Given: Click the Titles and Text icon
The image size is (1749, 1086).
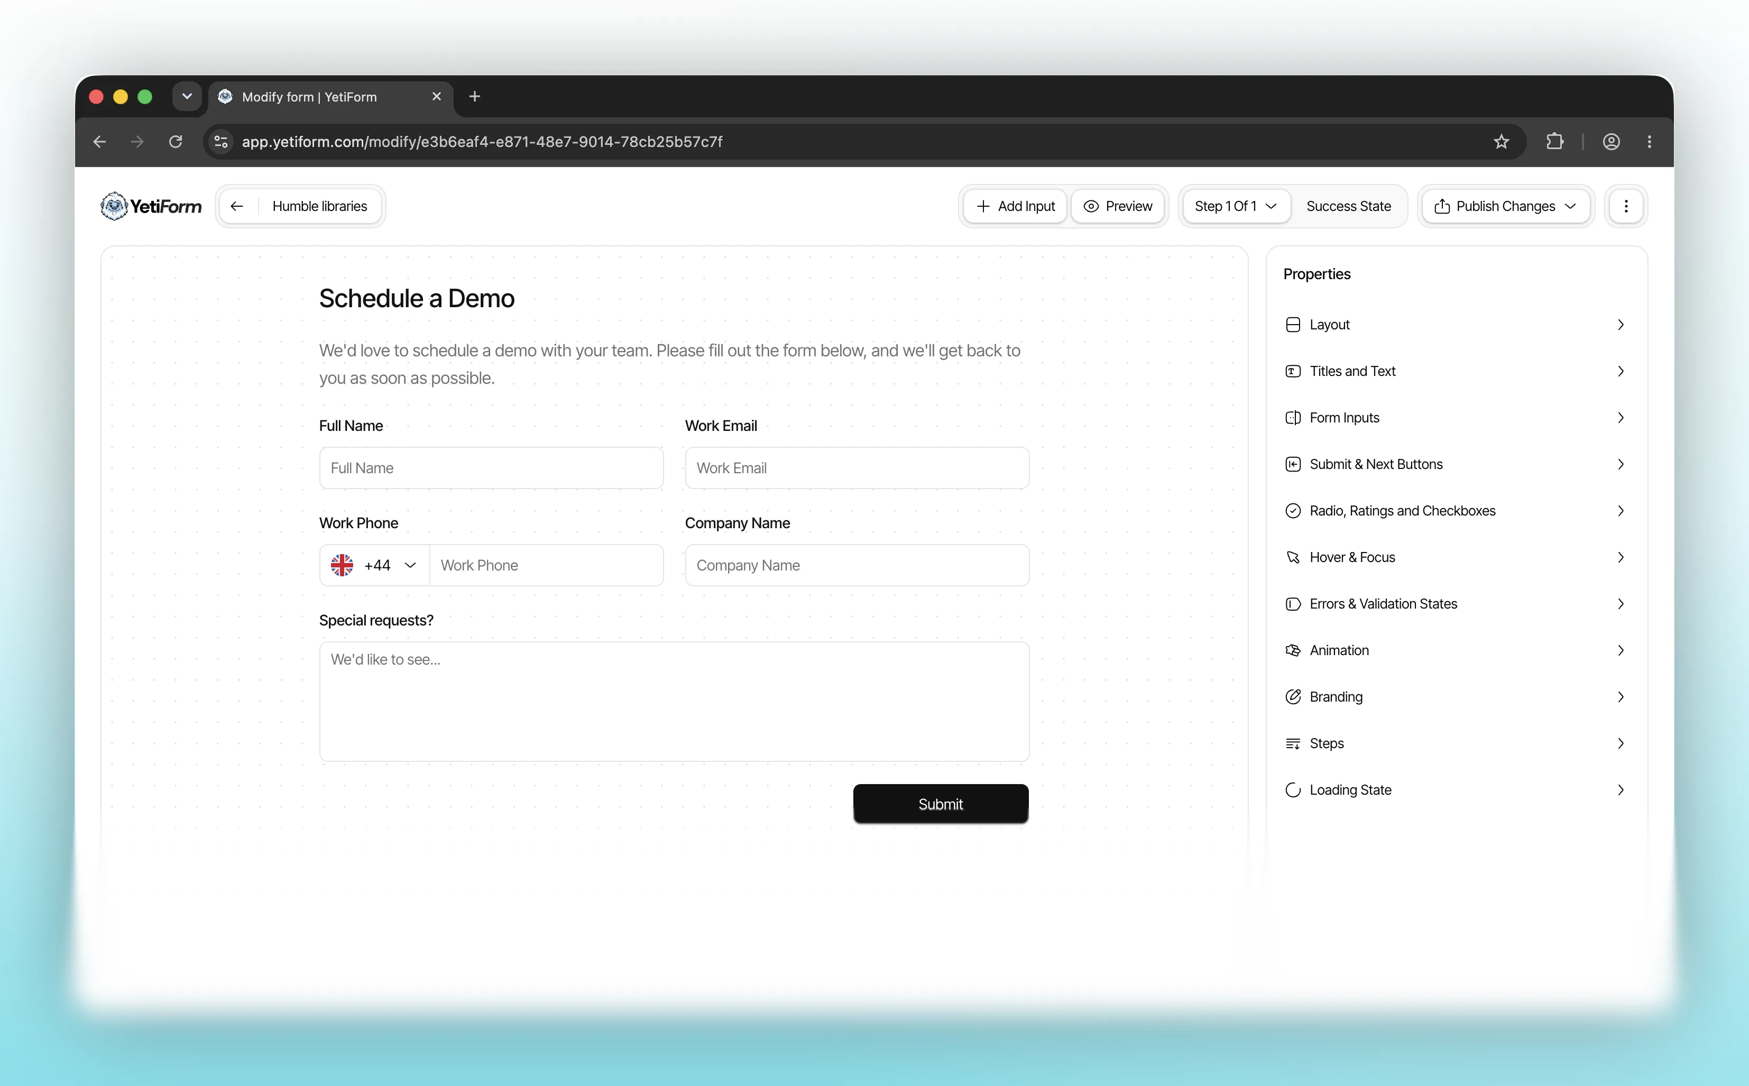Looking at the screenshot, I should tap(1293, 371).
